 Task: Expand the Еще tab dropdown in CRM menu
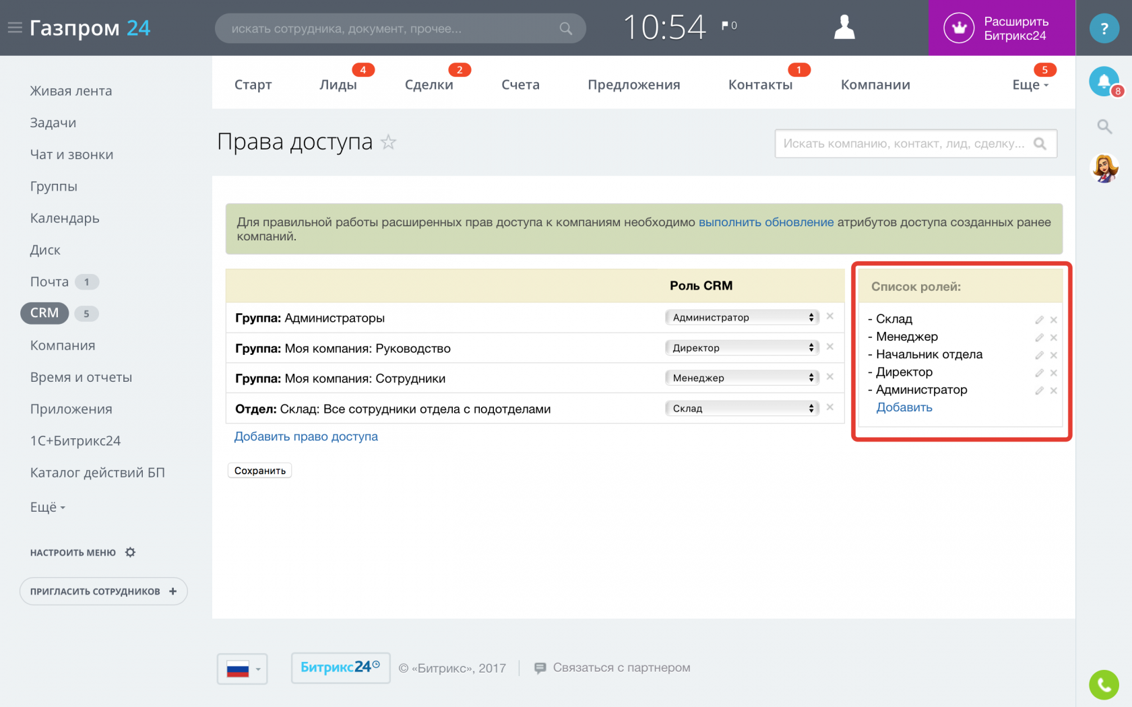[1030, 85]
